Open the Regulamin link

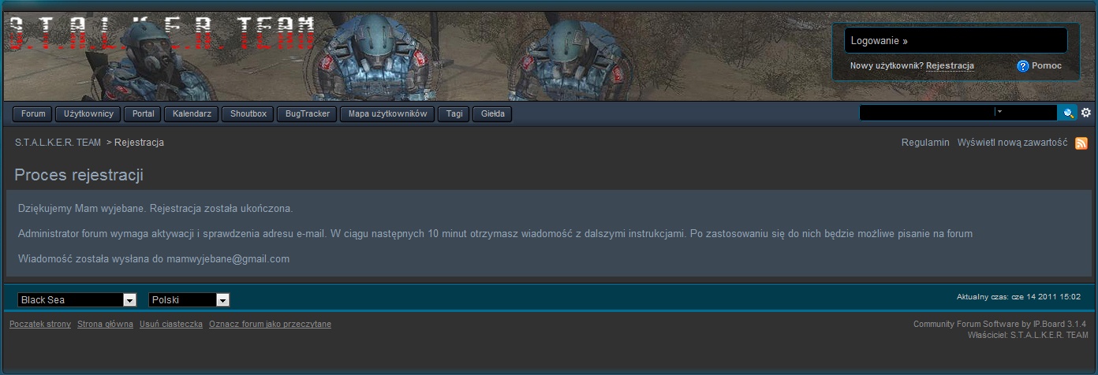pyautogui.click(x=925, y=143)
